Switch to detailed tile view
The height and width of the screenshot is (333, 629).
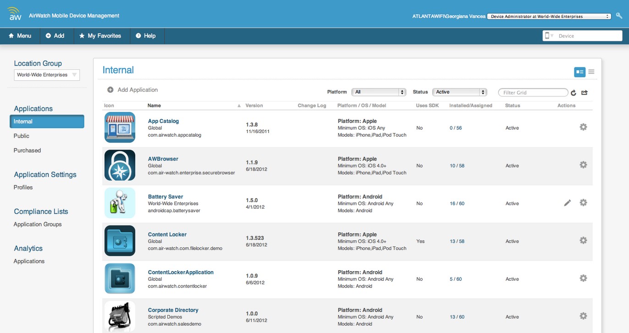[579, 72]
